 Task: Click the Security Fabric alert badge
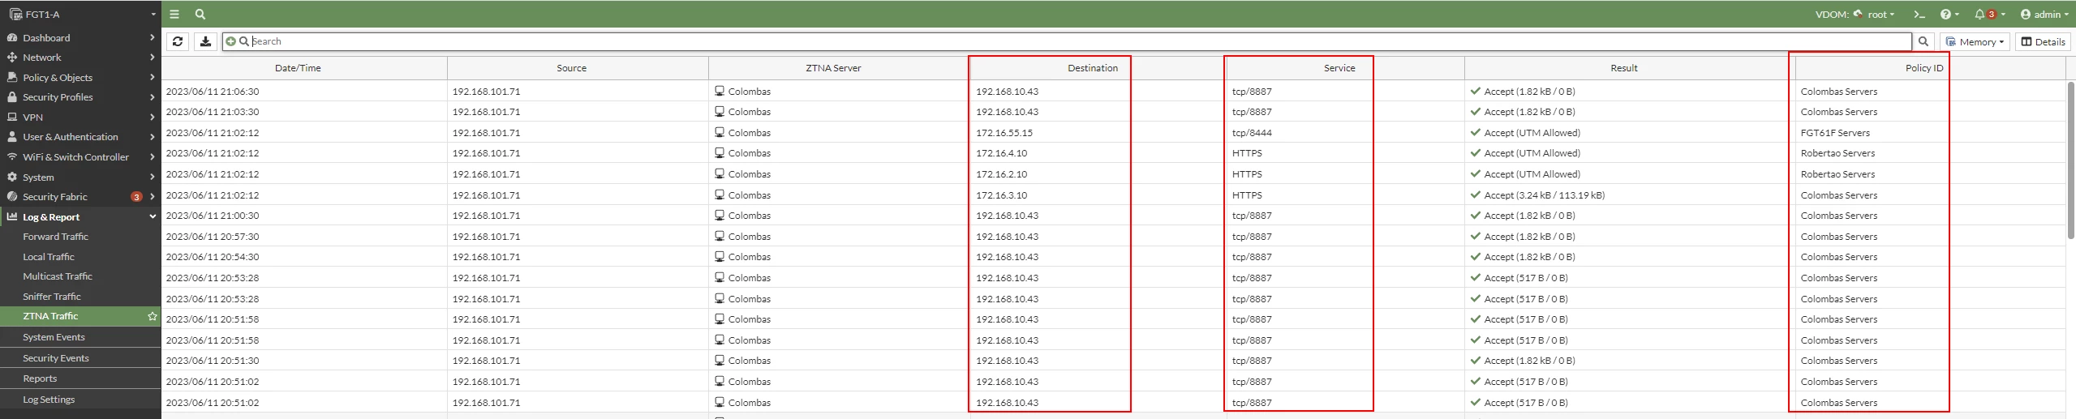tap(136, 197)
